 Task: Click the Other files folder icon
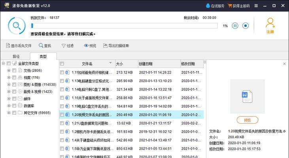[x=20, y=113]
